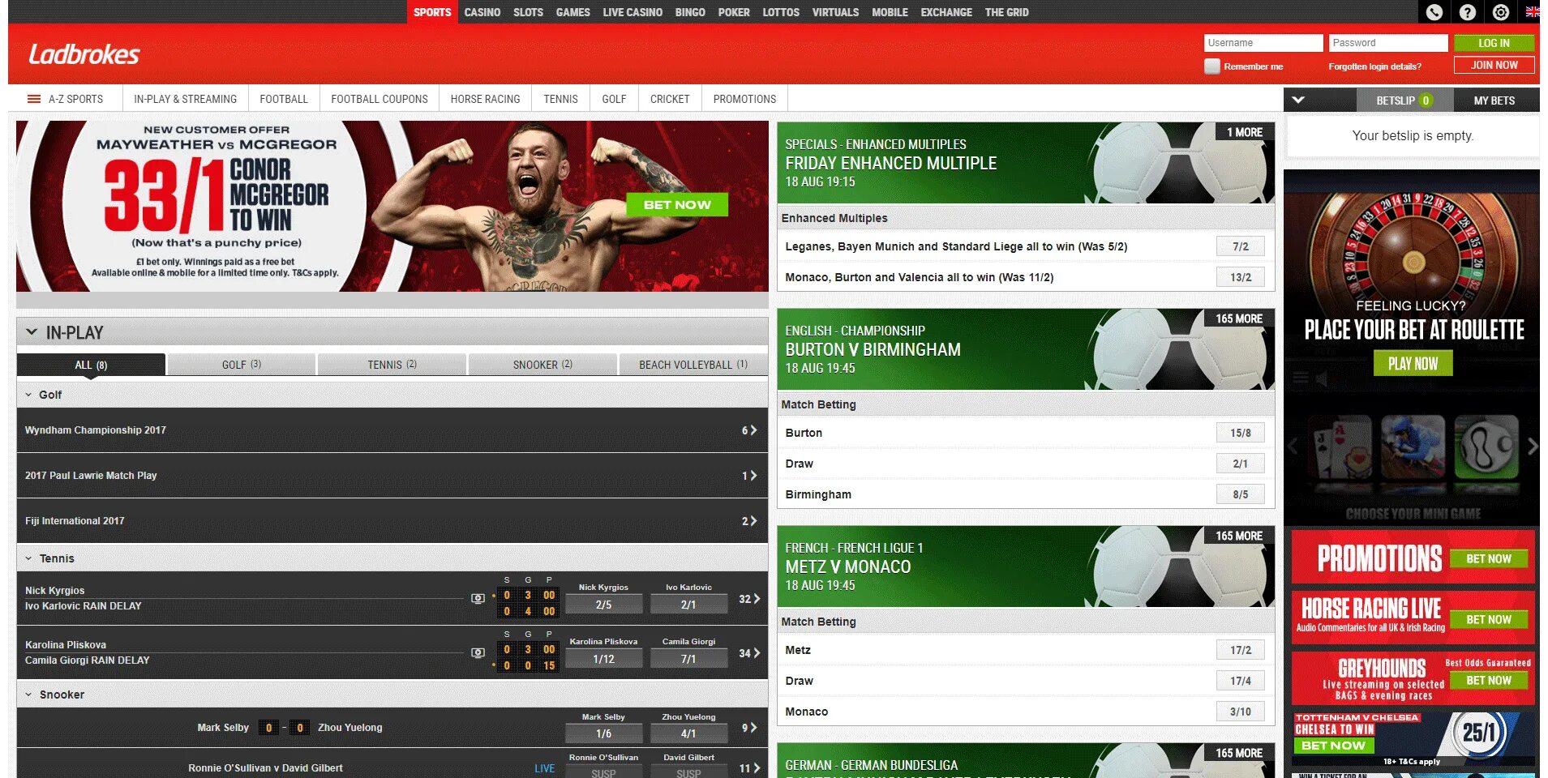Click BET NOW on Chelsea to win banner
Image resolution: width=1548 pixels, height=778 pixels.
1334,746
